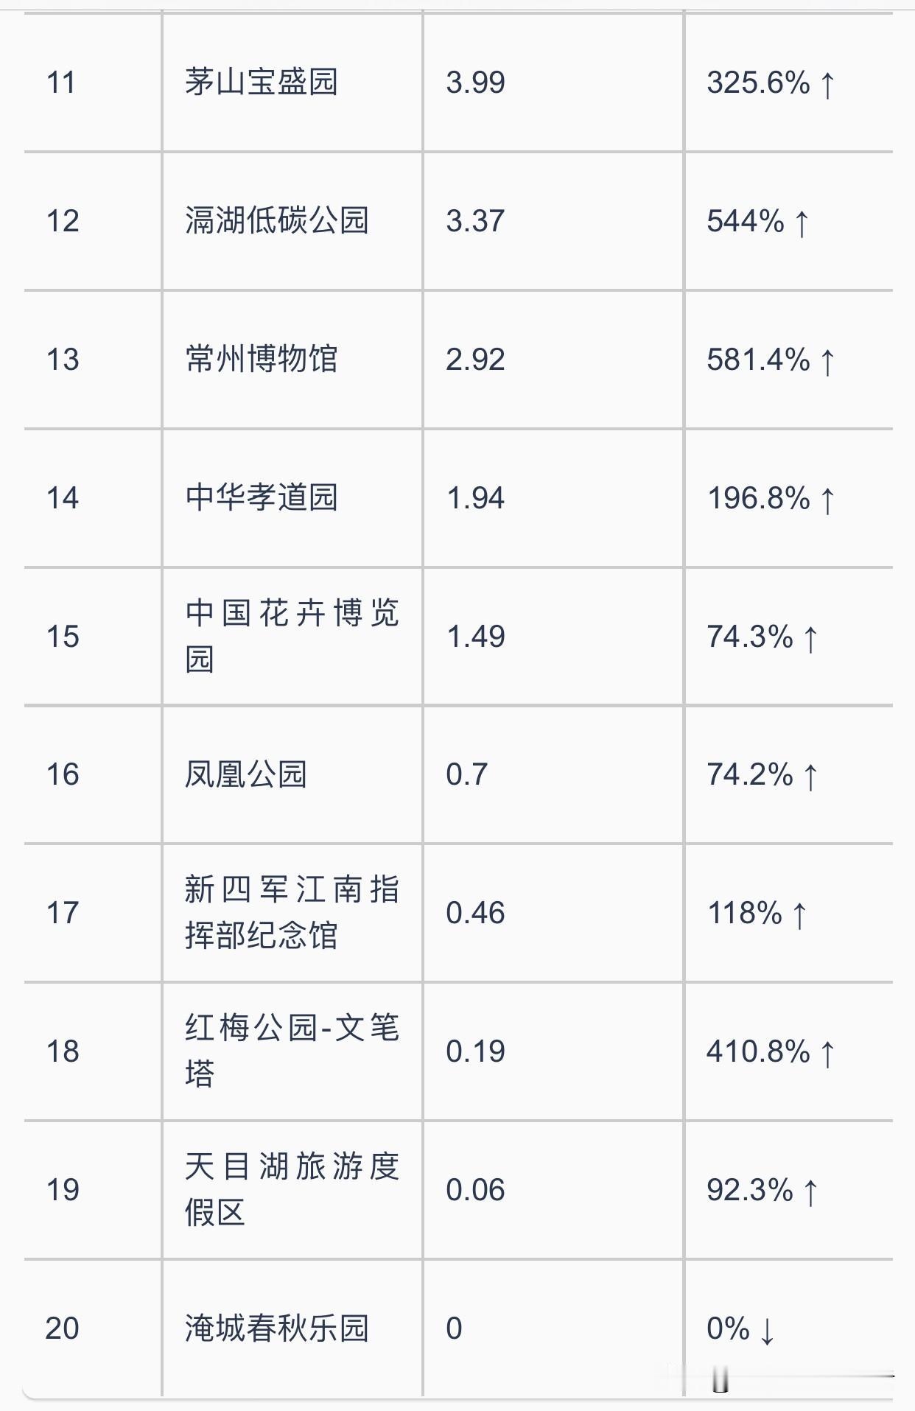Click the up arrow next to 325.6%
915x1411 pixels.
(827, 84)
